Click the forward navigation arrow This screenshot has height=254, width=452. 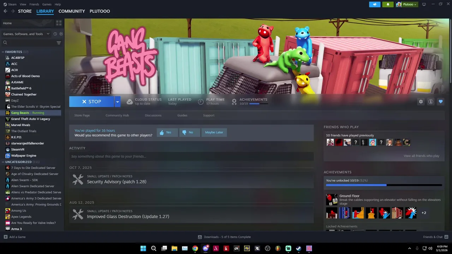point(13,11)
